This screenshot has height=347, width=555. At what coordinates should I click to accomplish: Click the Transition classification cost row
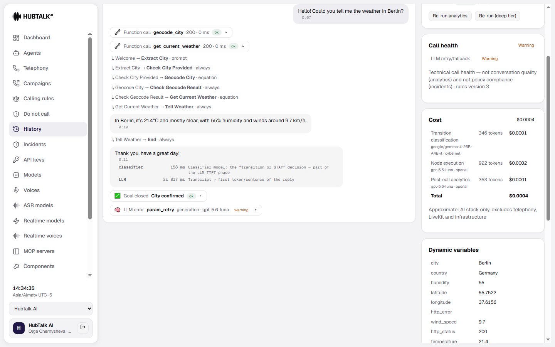pos(483,143)
